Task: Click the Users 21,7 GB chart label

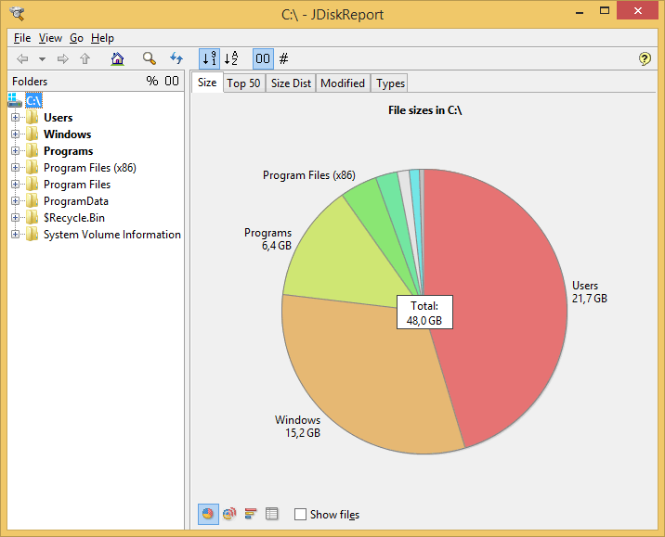Action: coord(590,292)
